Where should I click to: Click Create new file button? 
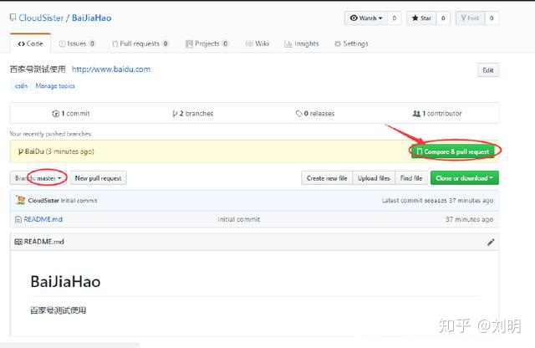coord(327,178)
